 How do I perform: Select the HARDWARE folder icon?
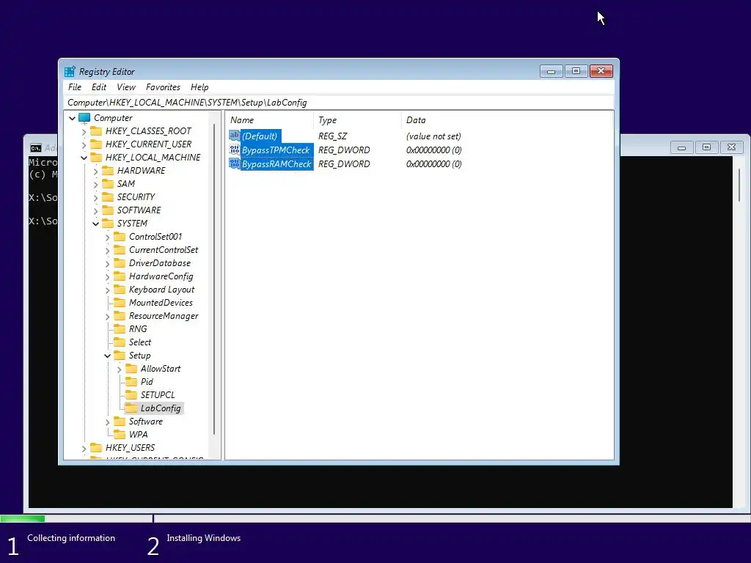coord(108,170)
